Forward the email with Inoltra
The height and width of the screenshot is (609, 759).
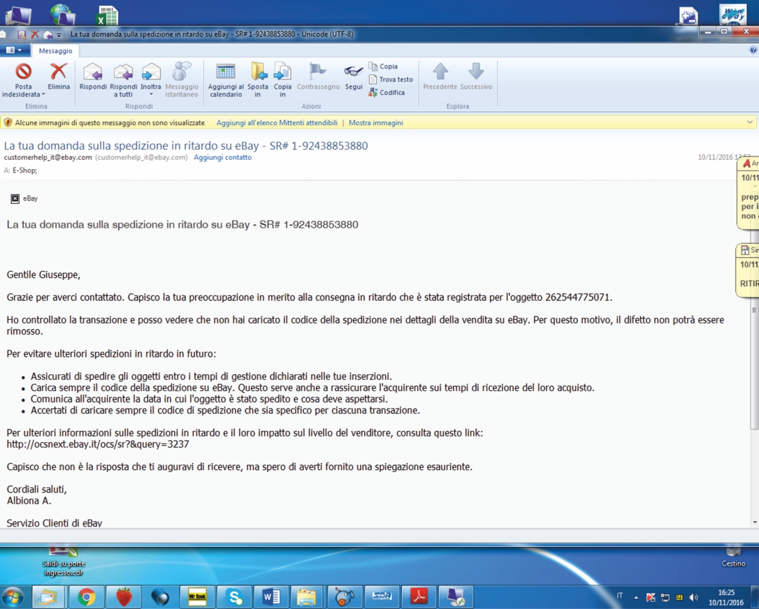(x=150, y=76)
